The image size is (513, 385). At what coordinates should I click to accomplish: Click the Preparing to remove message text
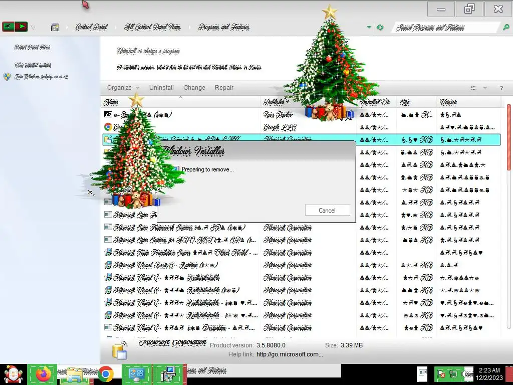[208, 169]
